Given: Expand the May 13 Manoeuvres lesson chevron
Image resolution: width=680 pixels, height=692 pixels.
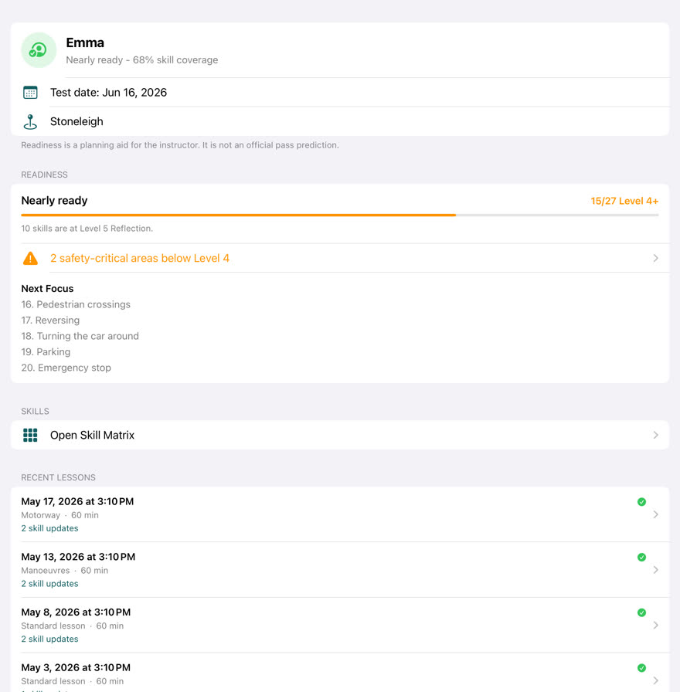Looking at the screenshot, I should [656, 570].
